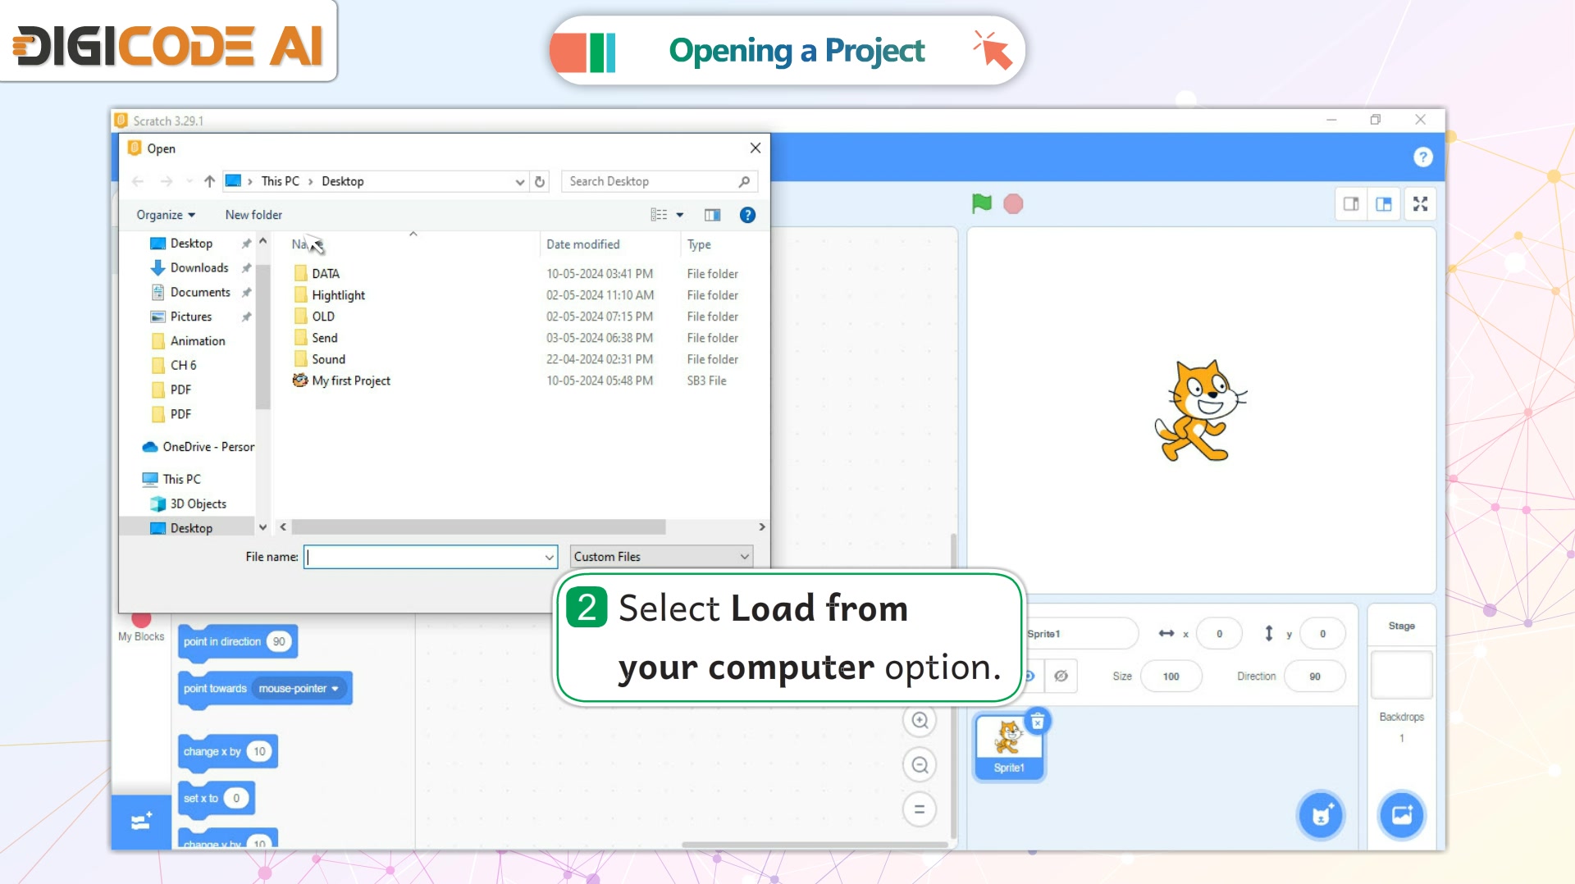Reset workspace zoom with the equals icon
The width and height of the screenshot is (1575, 884).
pos(920,810)
